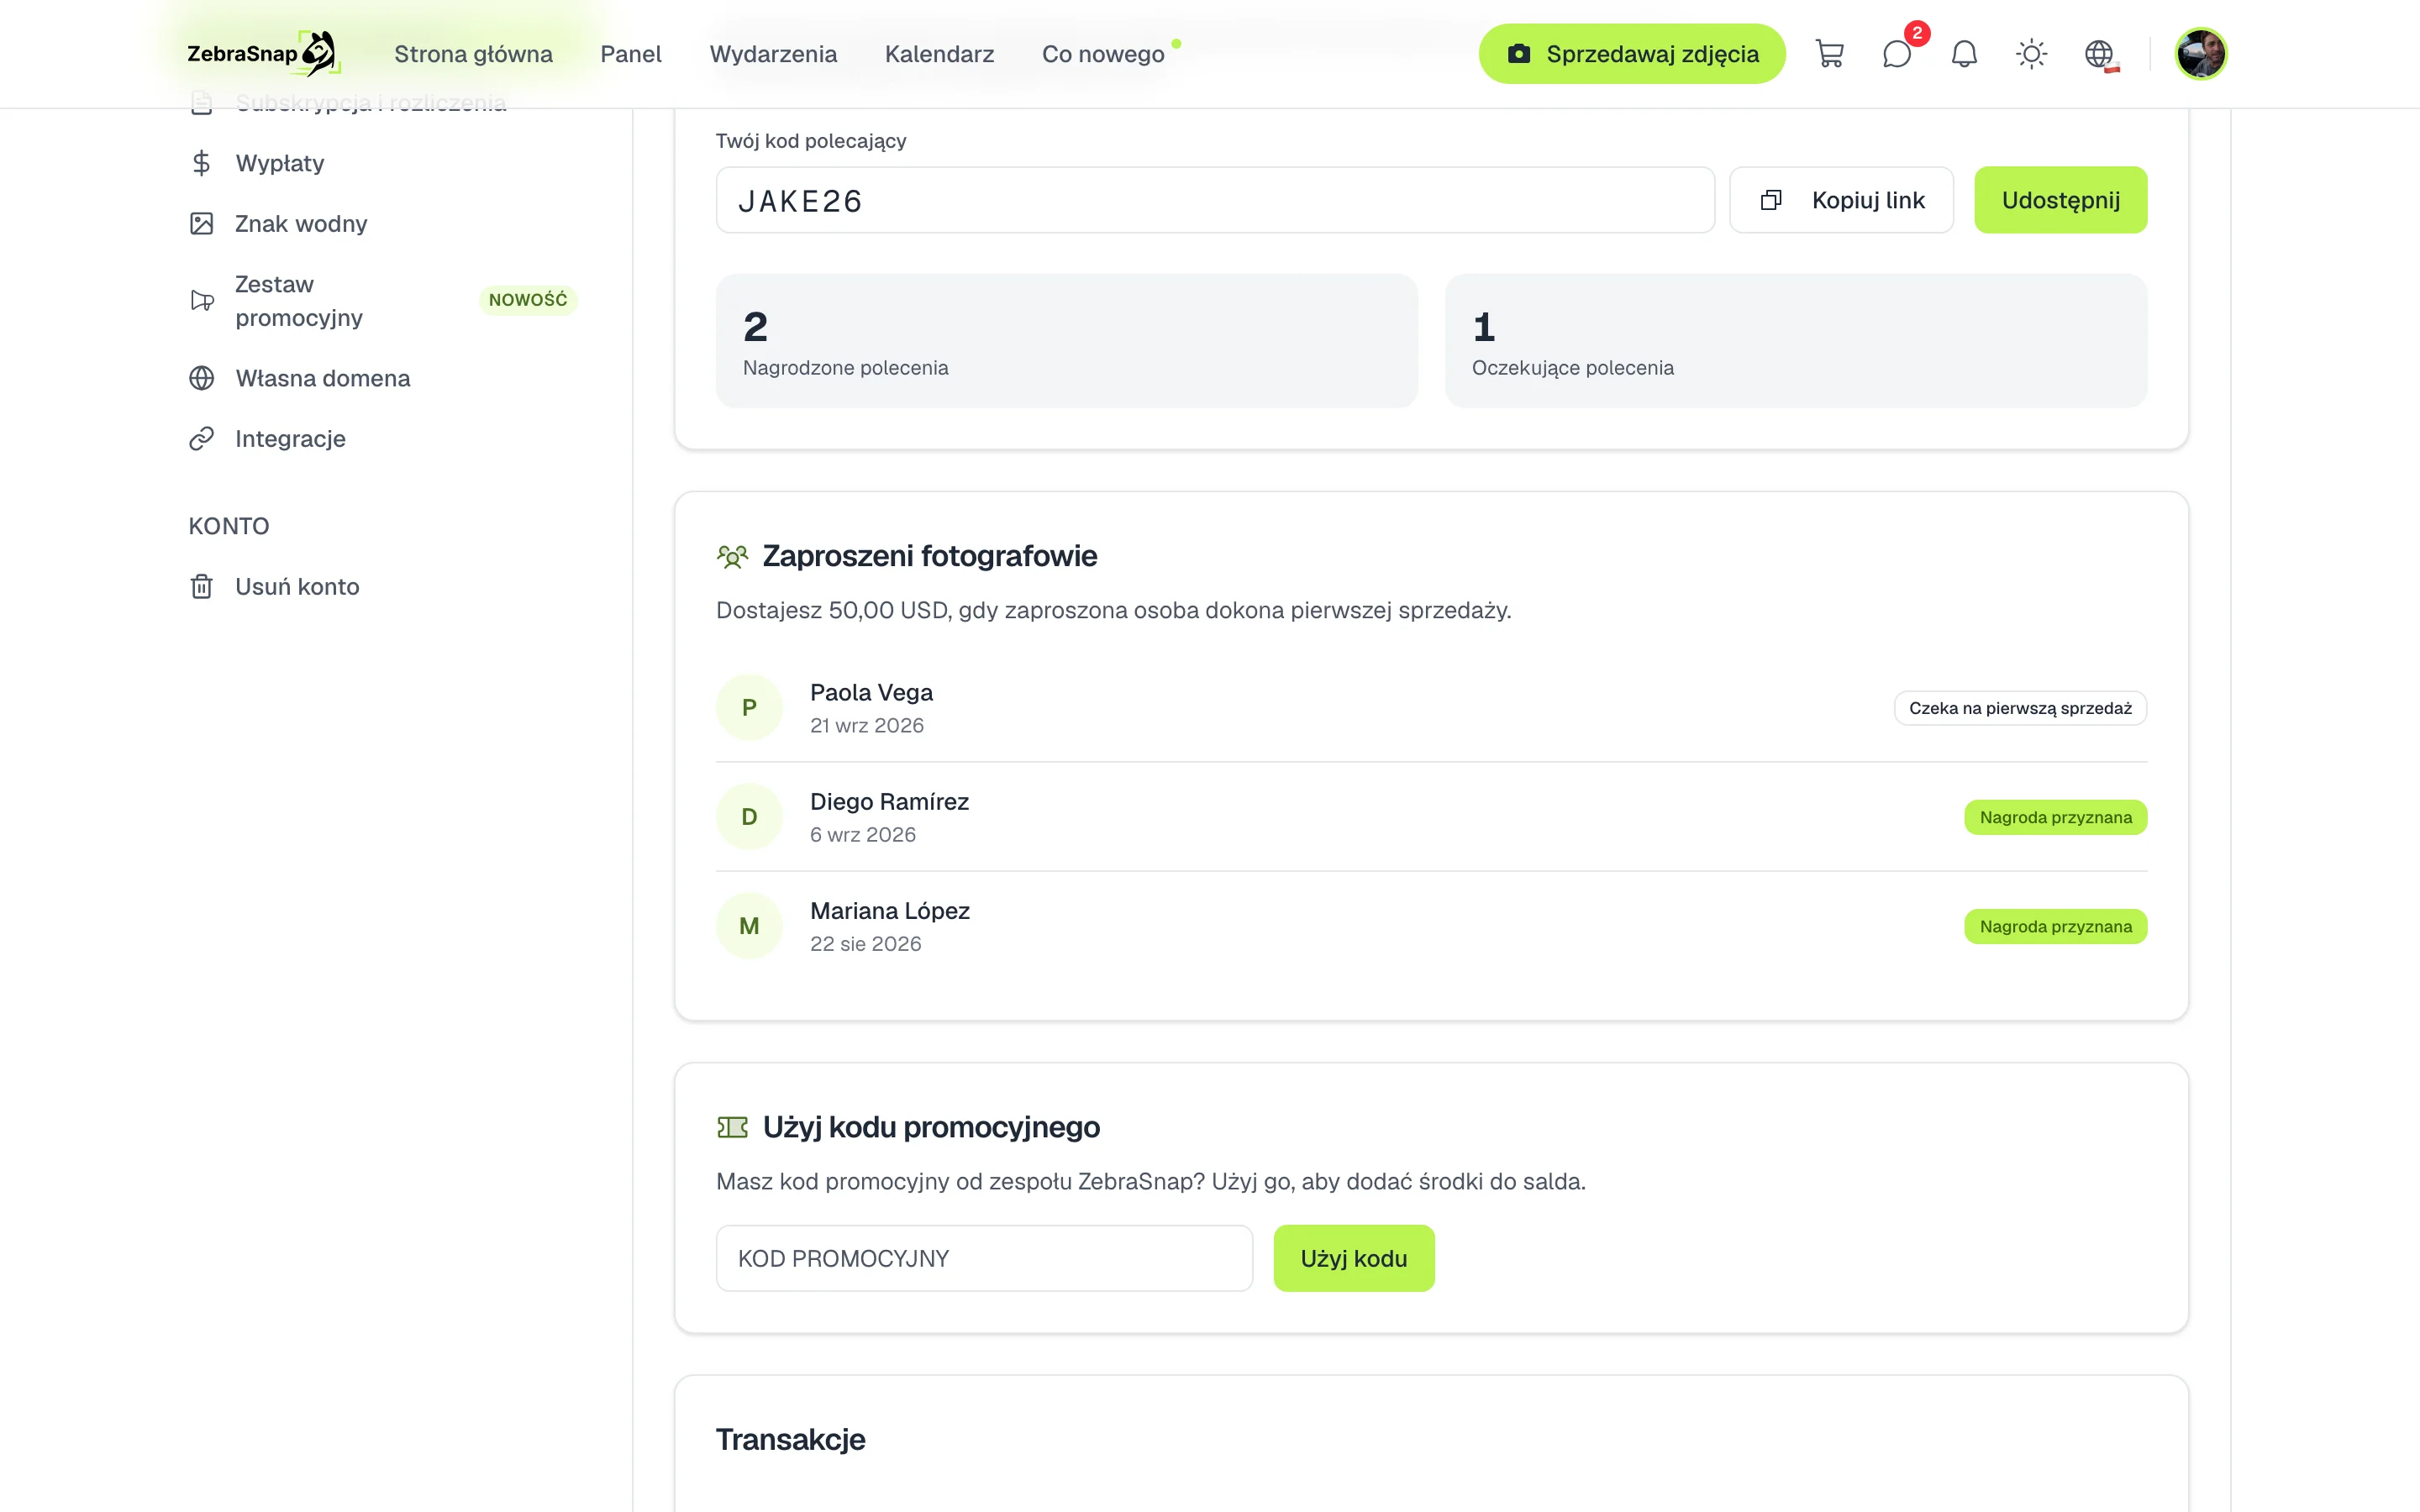Click Użyj kodu button
The image size is (2420, 1512).
[1354, 1258]
